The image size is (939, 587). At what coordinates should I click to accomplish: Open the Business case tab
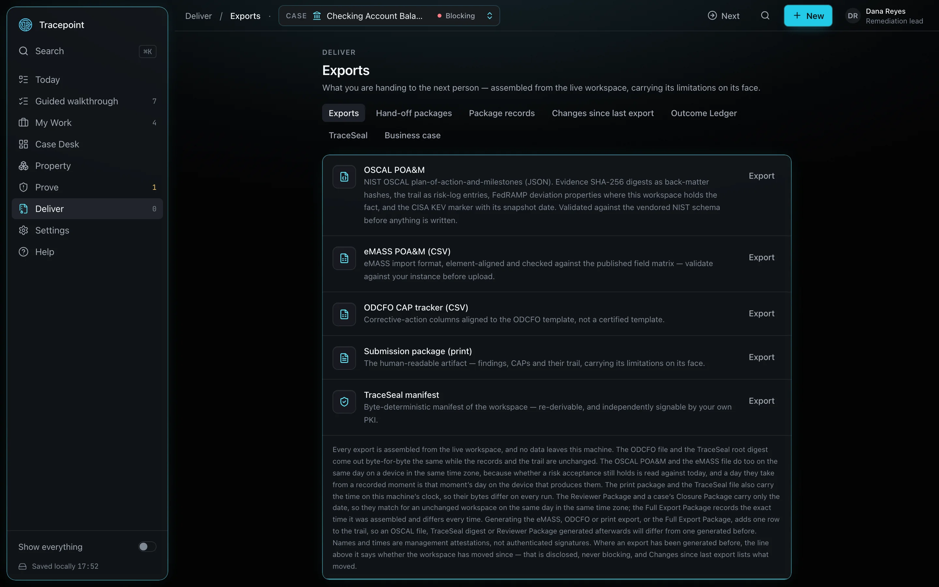coord(412,135)
